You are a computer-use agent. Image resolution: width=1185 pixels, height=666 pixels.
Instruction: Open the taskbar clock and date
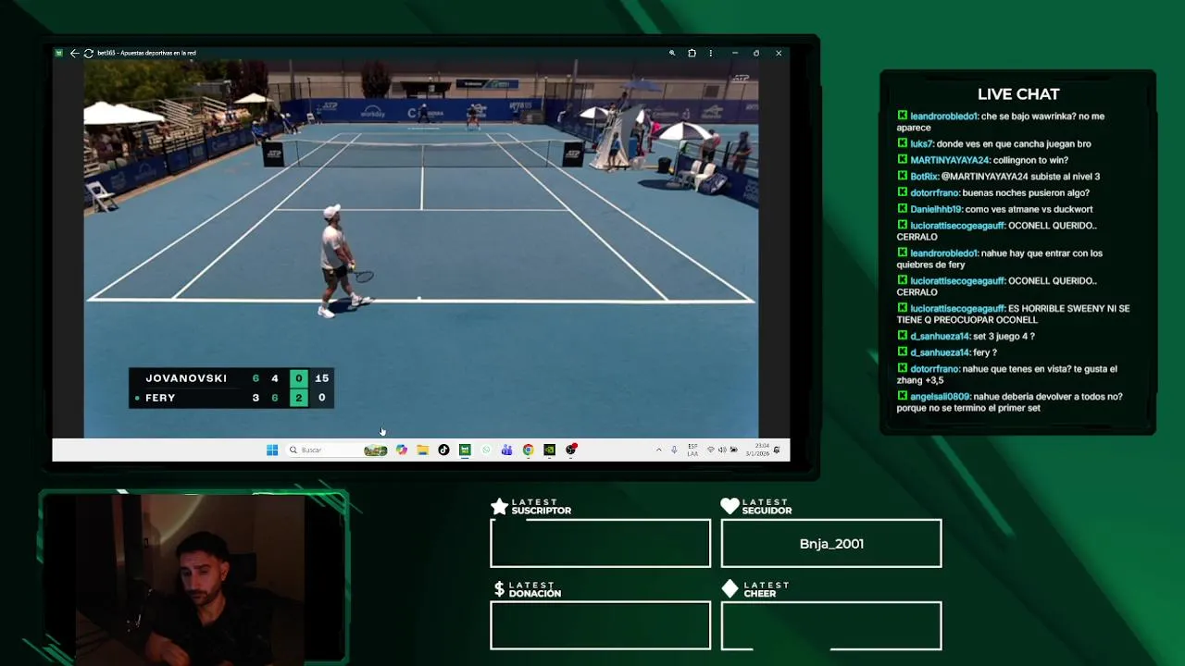pyautogui.click(x=758, y=450)
